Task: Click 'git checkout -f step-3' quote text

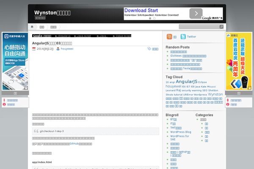Action: (x=52, y=131)
